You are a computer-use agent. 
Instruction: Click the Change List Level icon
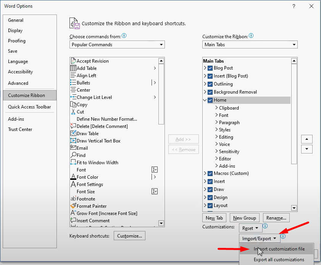[x=73, y=97]
